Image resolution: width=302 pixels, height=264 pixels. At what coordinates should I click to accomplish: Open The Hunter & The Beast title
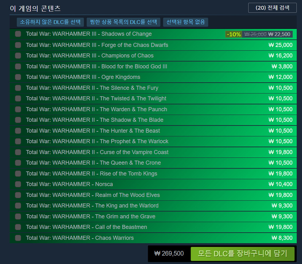[93, 131]
